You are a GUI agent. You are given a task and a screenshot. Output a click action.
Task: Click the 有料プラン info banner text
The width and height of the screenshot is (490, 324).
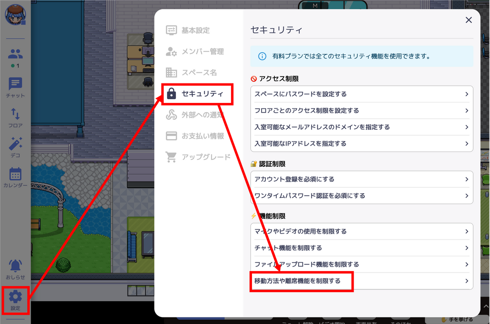click(351, 56)
